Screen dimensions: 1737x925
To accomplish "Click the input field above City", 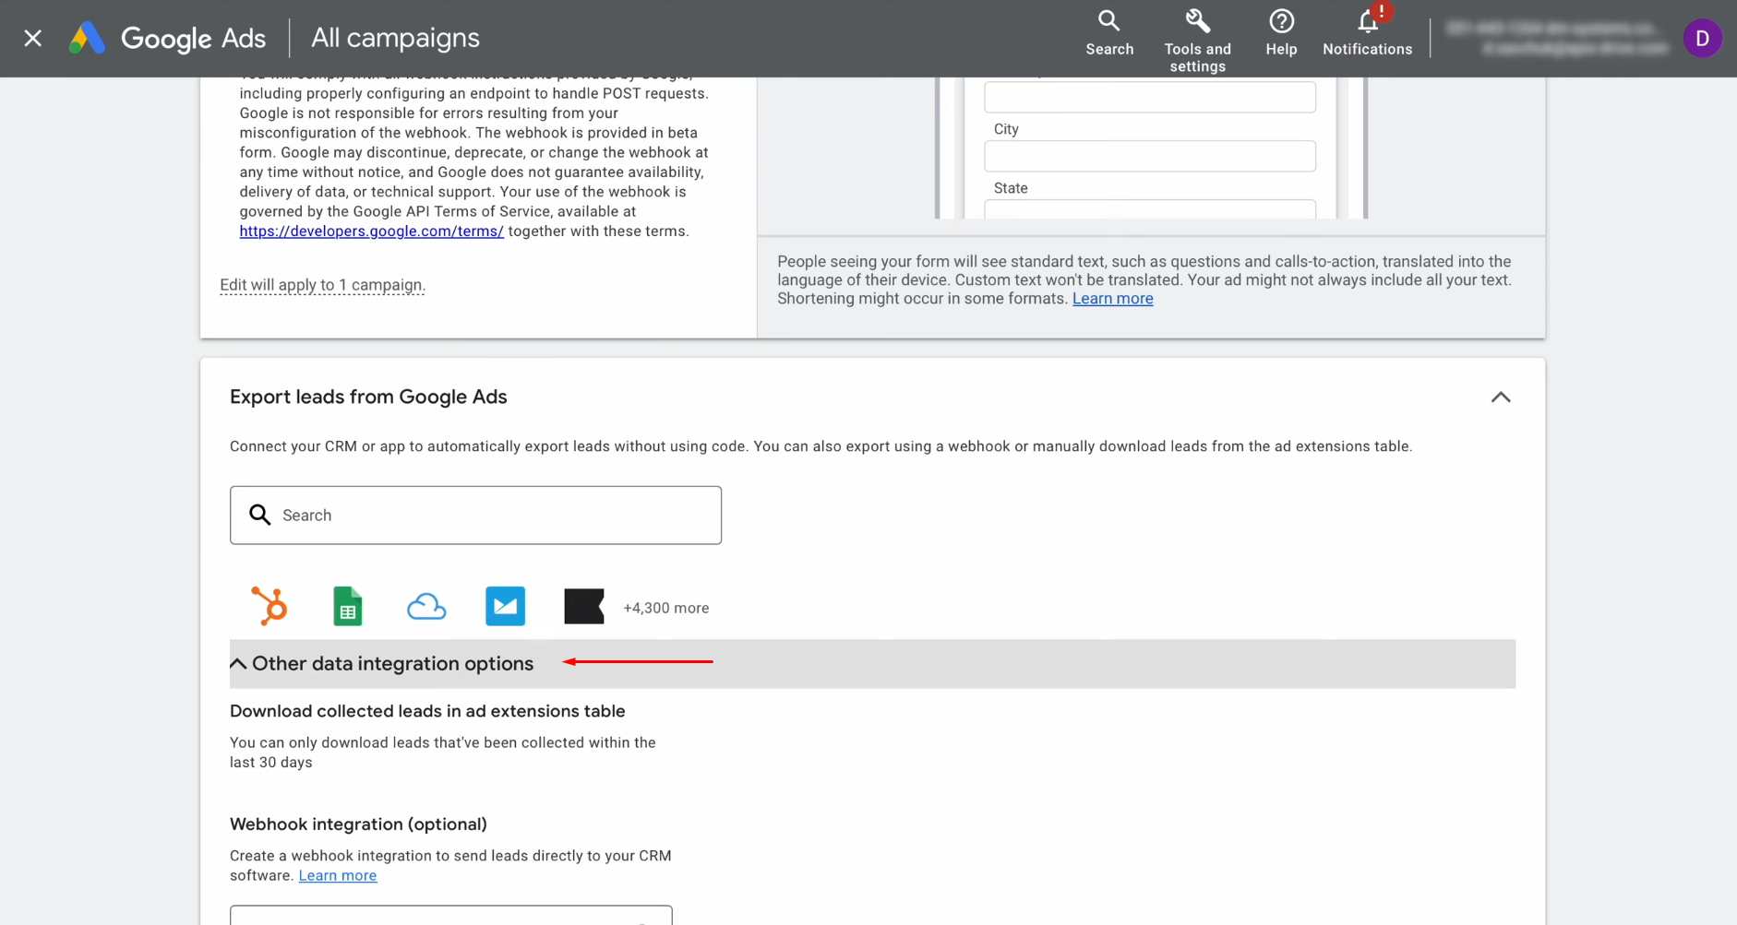I will point(1150,97).
